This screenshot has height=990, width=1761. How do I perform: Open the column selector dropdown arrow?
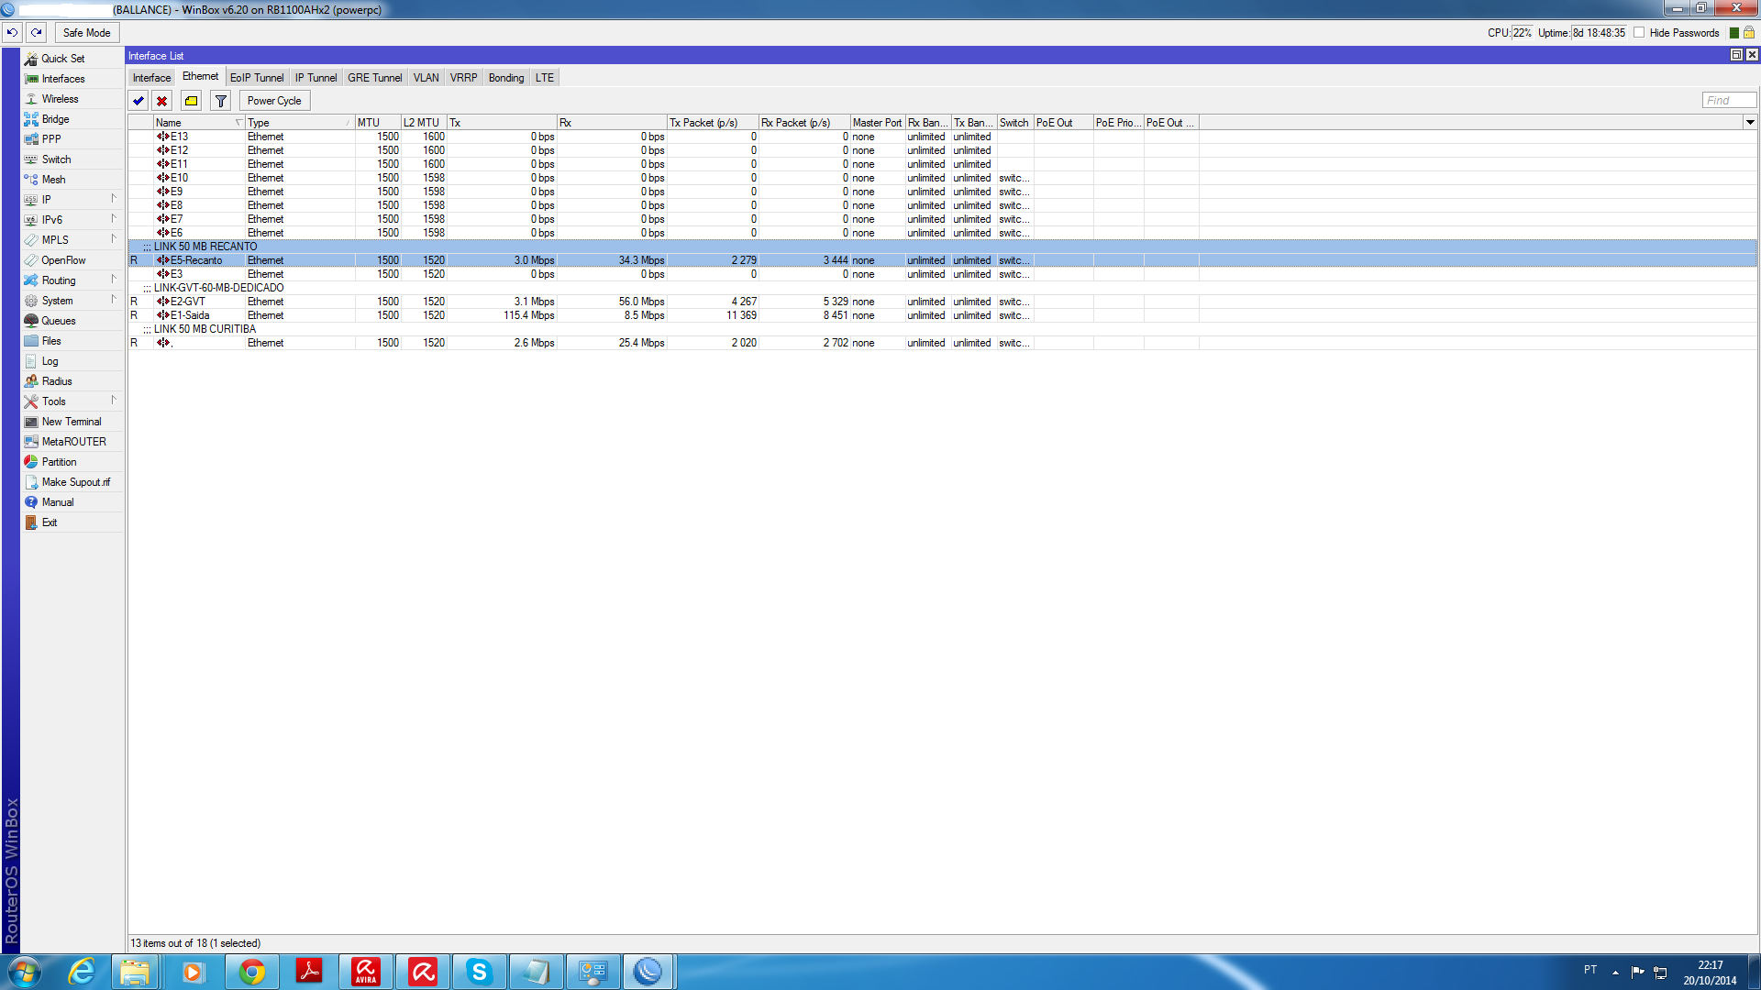tap(1750, 123)
